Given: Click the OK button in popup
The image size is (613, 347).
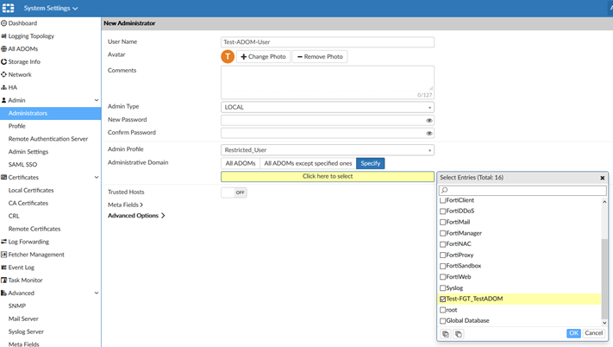Looking at the screenshot, I should [x=573, y=333].
